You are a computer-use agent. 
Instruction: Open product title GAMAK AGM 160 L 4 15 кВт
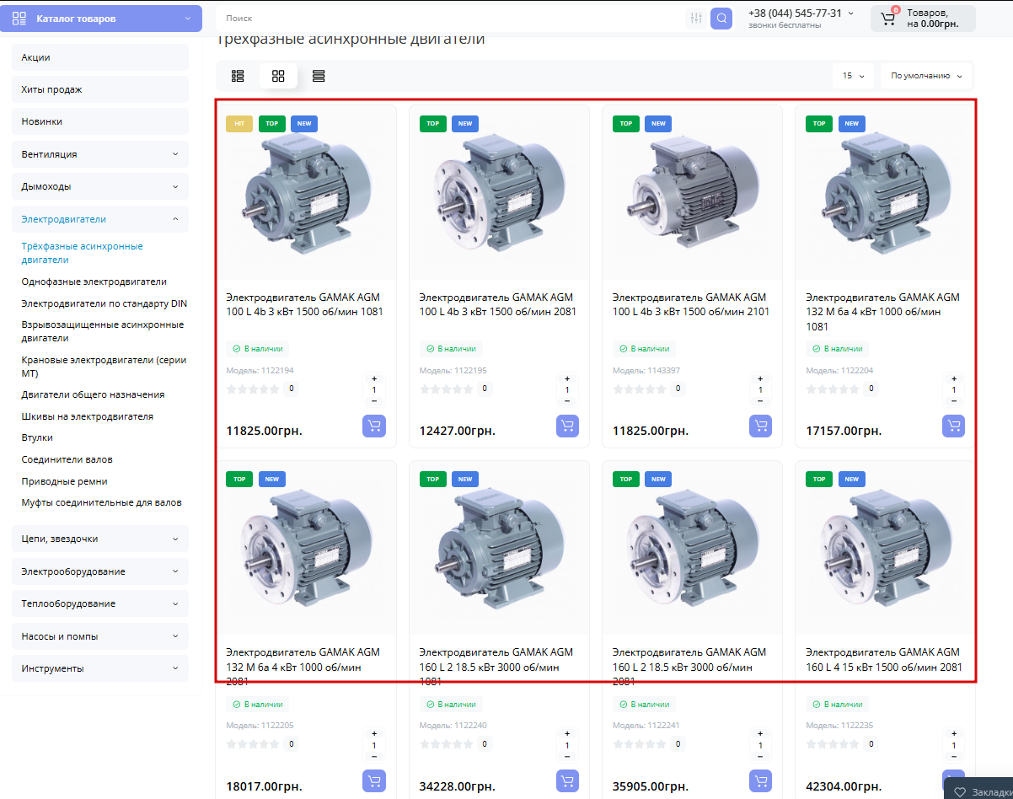pos(884,659)
